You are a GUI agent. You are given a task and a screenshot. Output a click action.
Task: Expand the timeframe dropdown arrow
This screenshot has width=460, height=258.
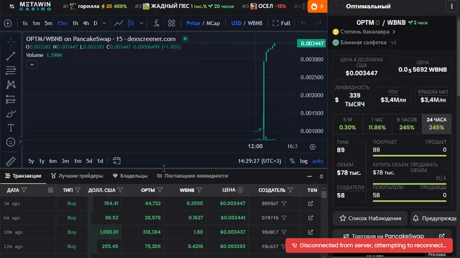coord(104,23)
